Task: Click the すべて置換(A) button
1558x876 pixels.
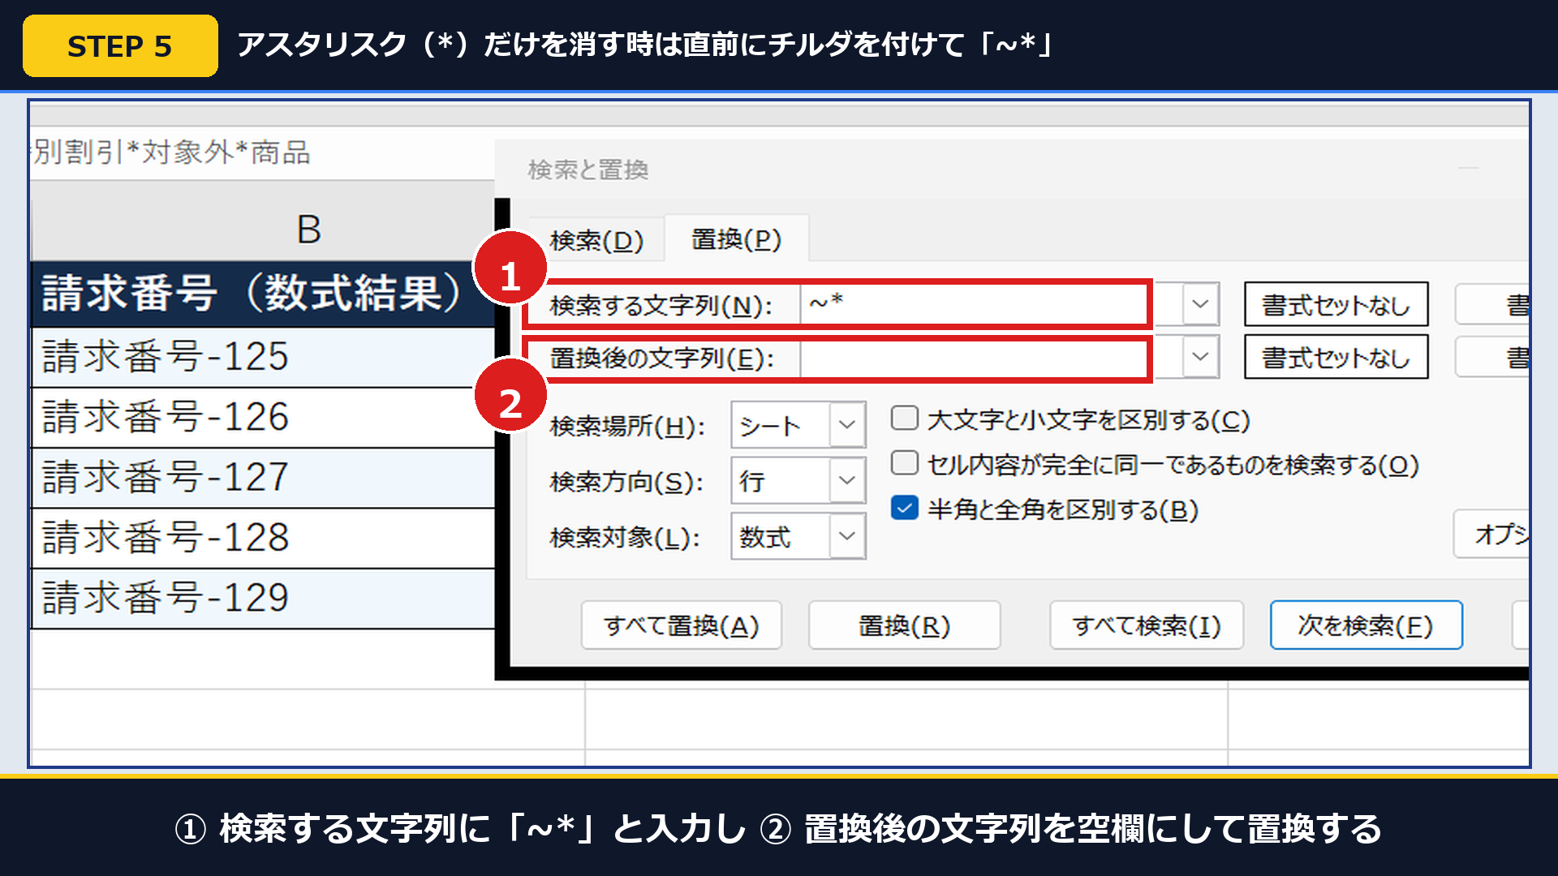Action: [x=682, y=625]
